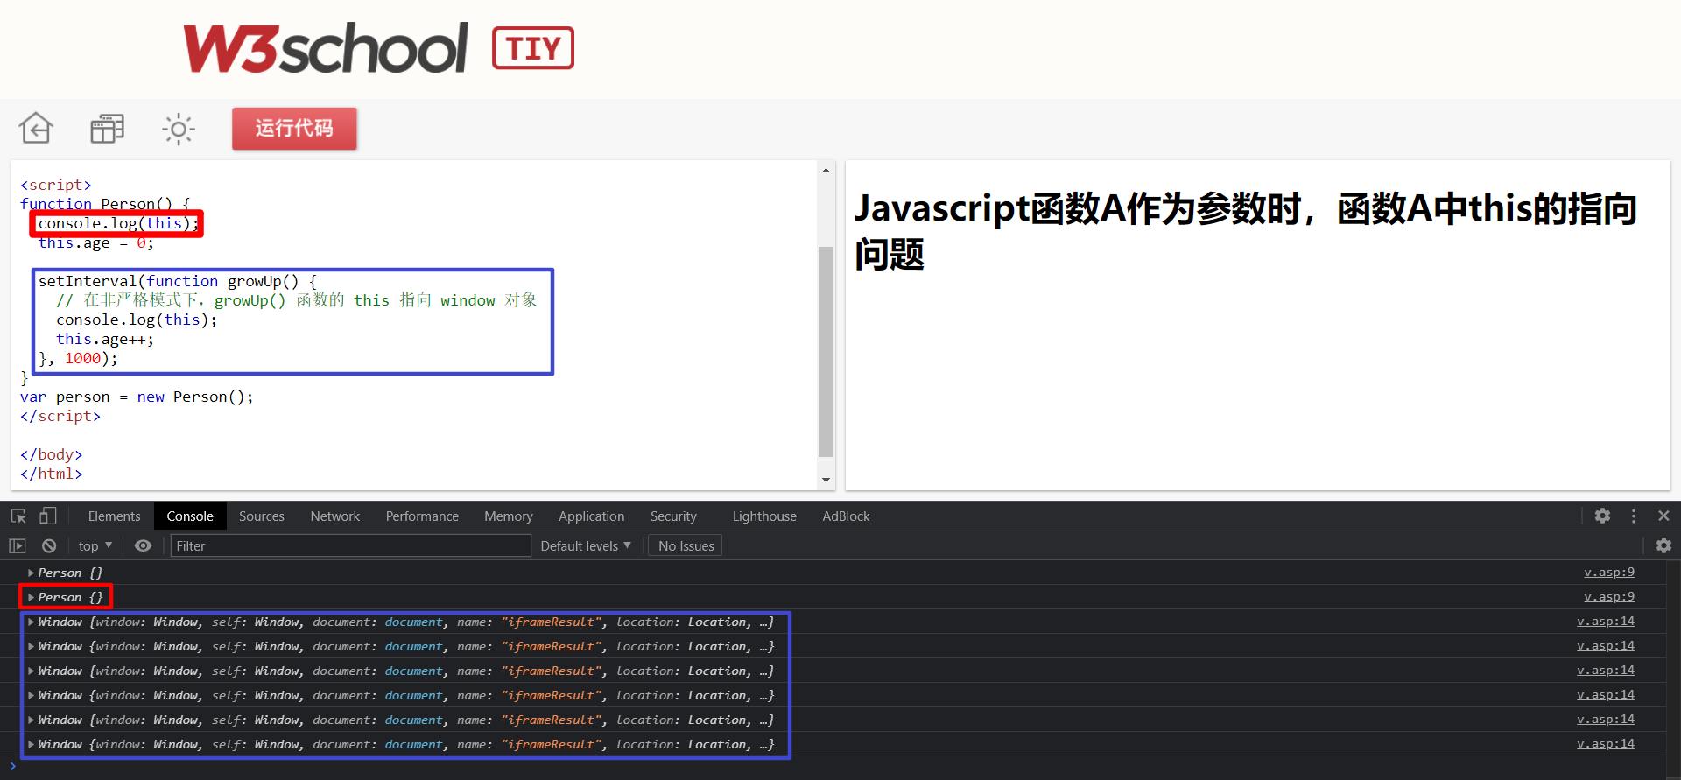
Task: Click the console prompt input line
Action: (840, 766)
